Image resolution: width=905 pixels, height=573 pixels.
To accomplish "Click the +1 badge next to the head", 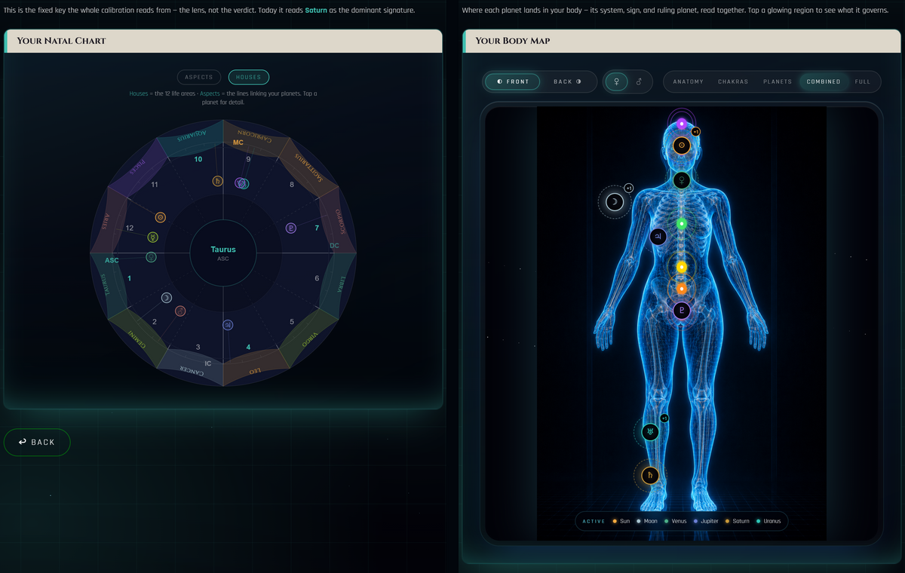I will tap(696, 132).
